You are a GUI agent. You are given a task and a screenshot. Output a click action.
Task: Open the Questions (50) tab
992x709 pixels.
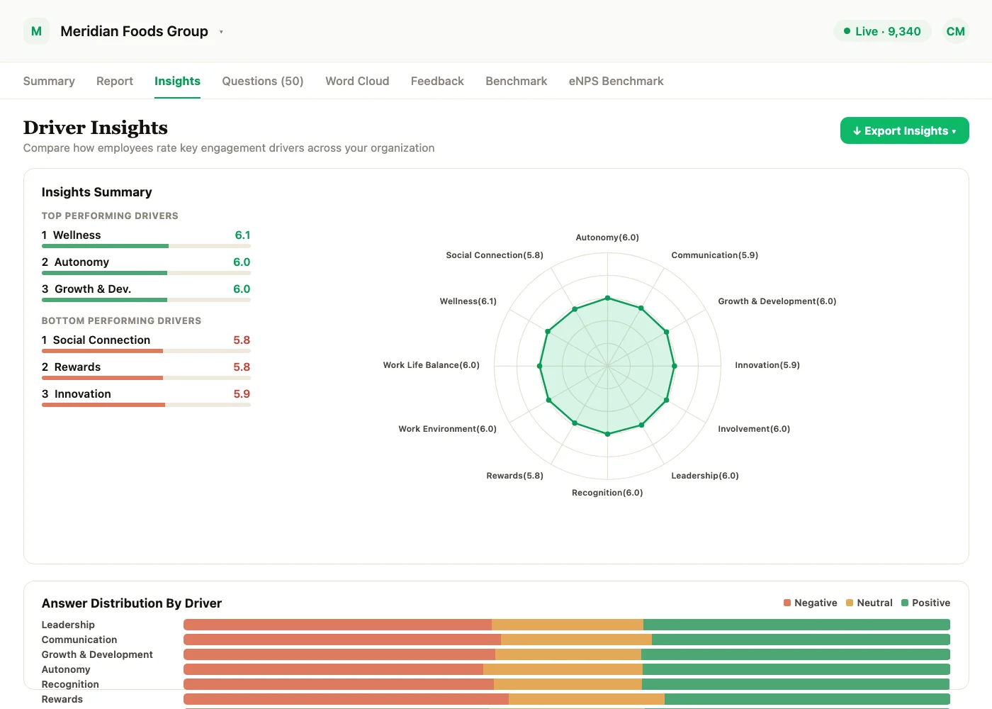263,81
